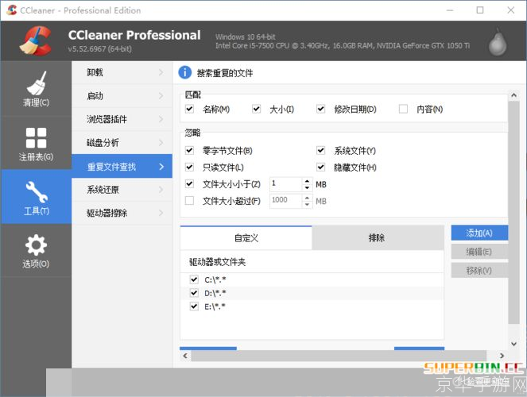The image size is (527, 397).
Task: Click the 移除(V) button
Action: pyautogui.click(x=479, y=271)
